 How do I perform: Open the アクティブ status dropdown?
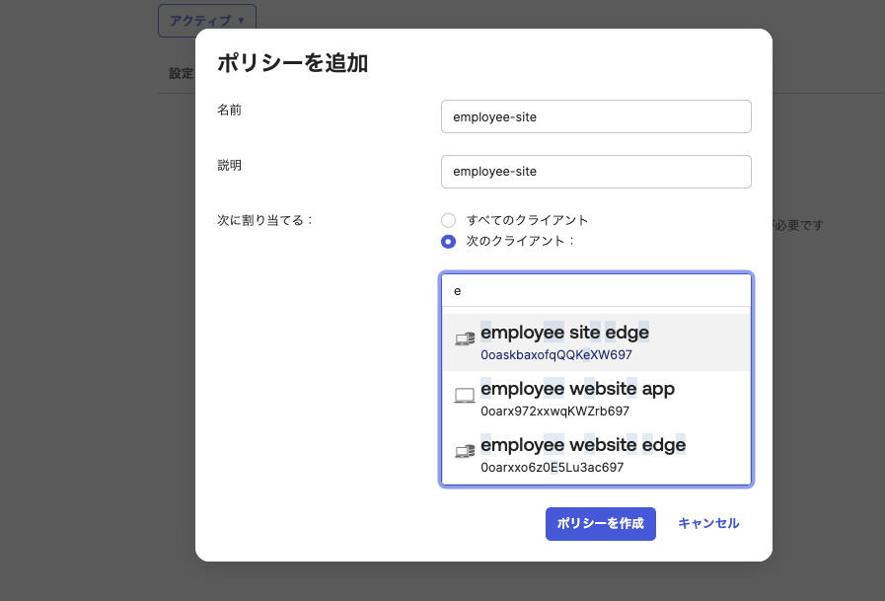[x=206, y=20]
